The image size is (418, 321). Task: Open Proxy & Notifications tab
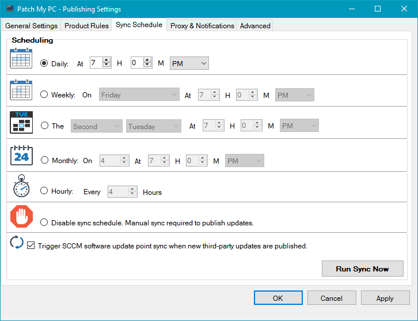coord(202,25)
